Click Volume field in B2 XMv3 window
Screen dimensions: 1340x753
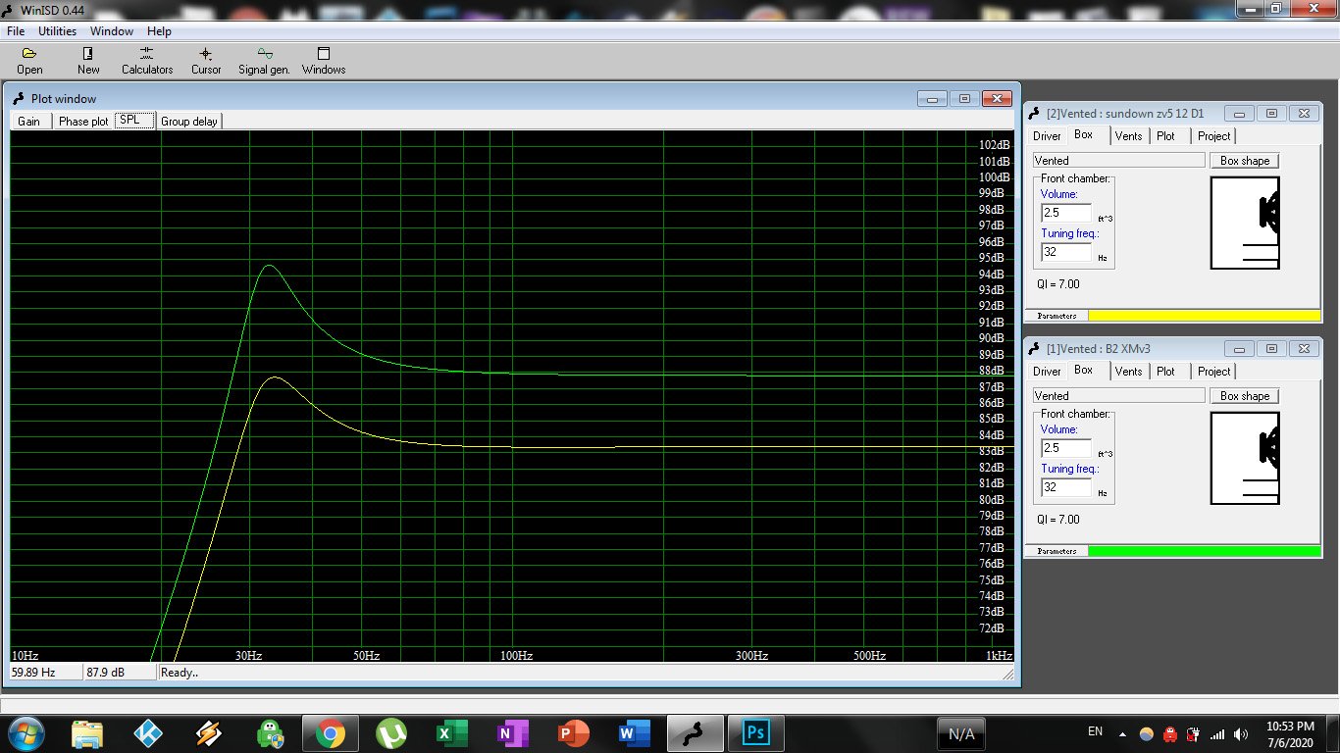[x=1066, y=448]
